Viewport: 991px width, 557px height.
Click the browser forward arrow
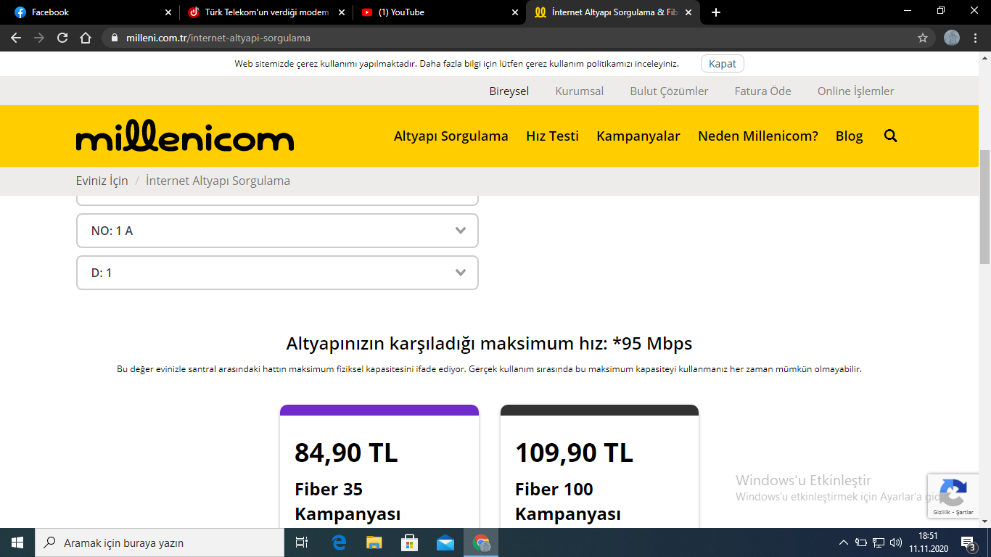[x=39, y=38]
